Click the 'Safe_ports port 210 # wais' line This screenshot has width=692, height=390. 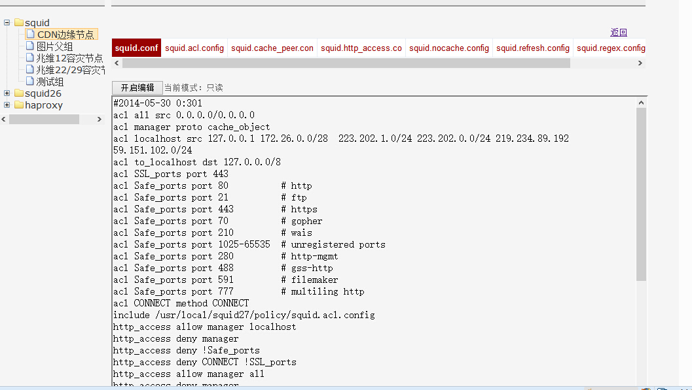point(213,233)
